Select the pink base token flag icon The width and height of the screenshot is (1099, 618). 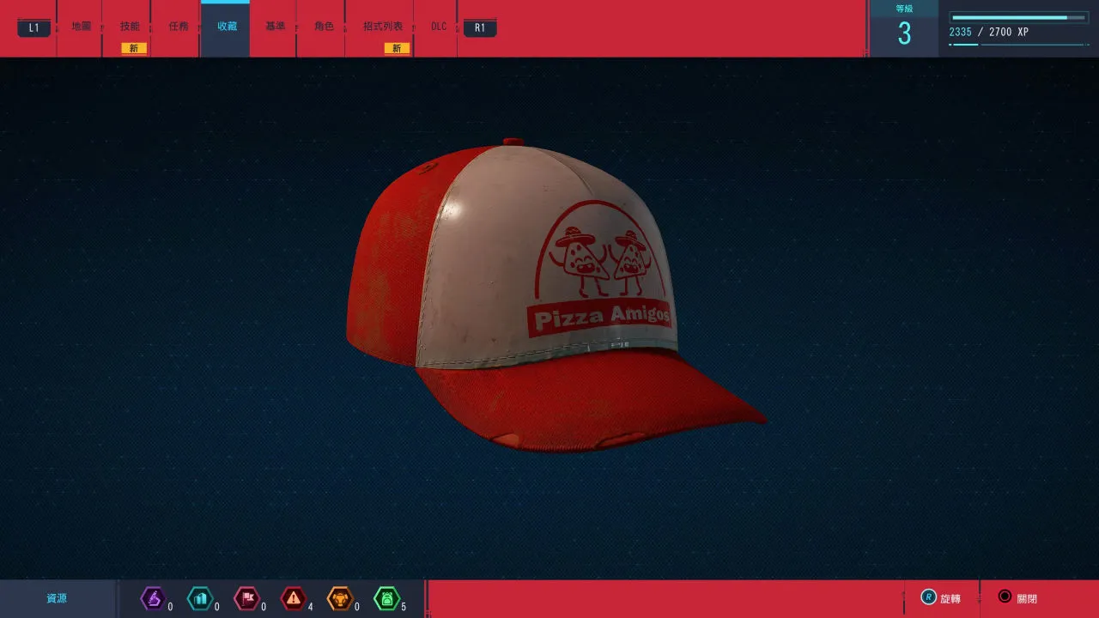click(x=247, y=598)
